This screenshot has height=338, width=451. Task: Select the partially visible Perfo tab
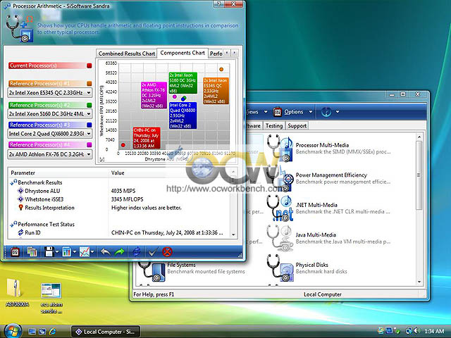tap(216, 54)
